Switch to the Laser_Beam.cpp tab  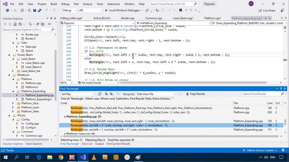tap(183, 18)
